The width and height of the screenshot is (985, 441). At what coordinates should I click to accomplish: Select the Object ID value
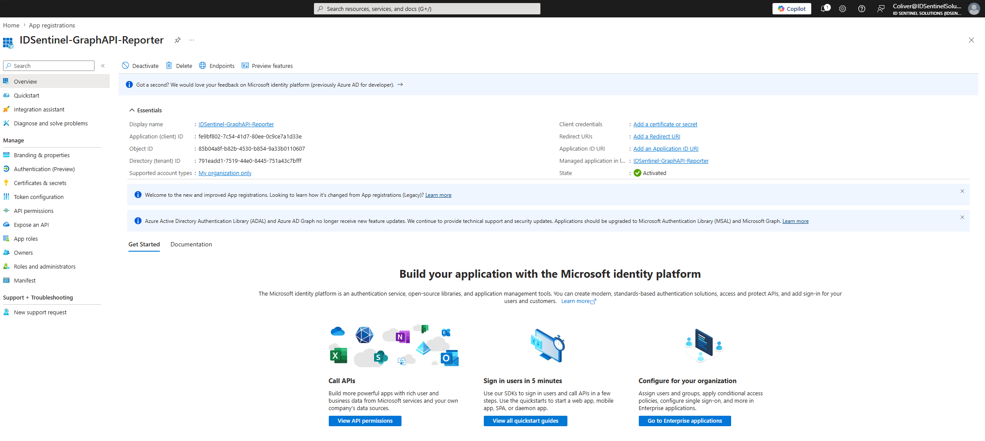(x=252, y=148)
